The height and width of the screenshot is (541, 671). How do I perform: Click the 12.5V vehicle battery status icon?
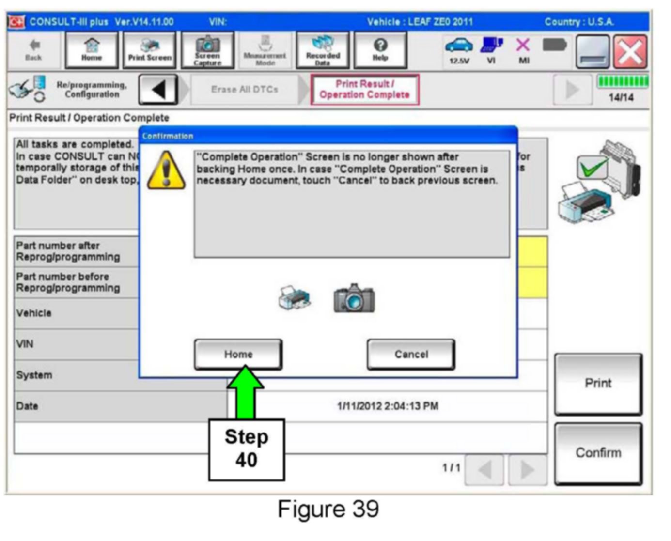458,50
